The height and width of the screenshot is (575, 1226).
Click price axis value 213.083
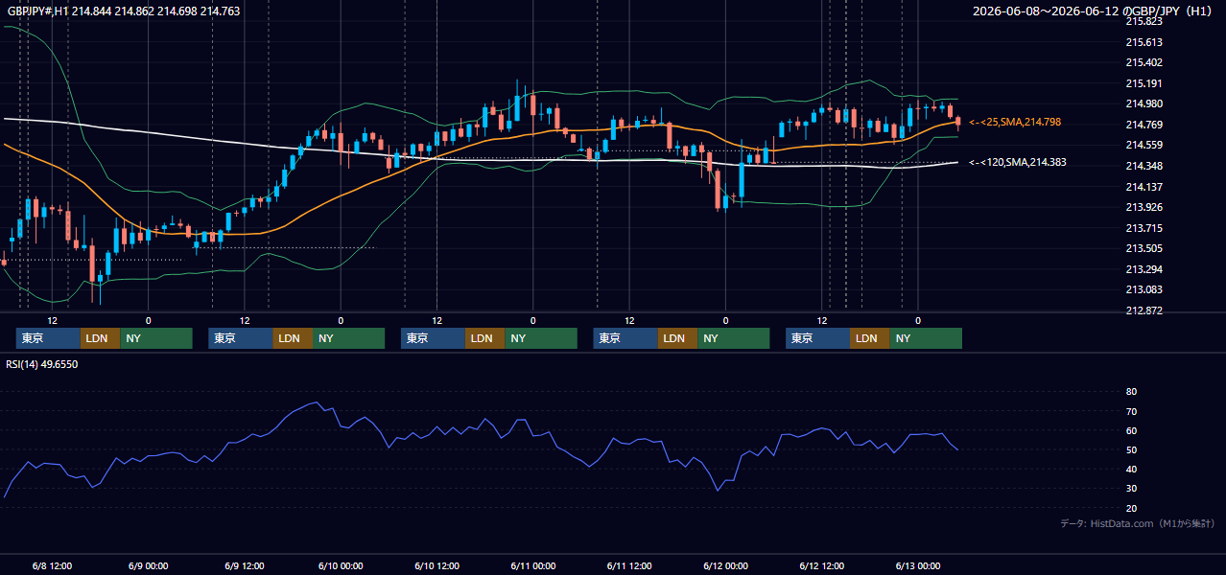point(1143,289)
